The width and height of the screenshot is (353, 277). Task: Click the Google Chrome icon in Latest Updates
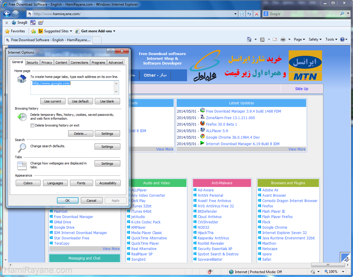pos(202,137)
